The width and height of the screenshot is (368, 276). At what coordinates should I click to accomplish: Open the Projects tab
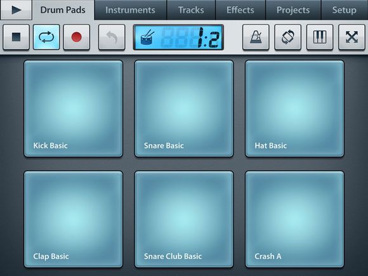coord(293,10)
